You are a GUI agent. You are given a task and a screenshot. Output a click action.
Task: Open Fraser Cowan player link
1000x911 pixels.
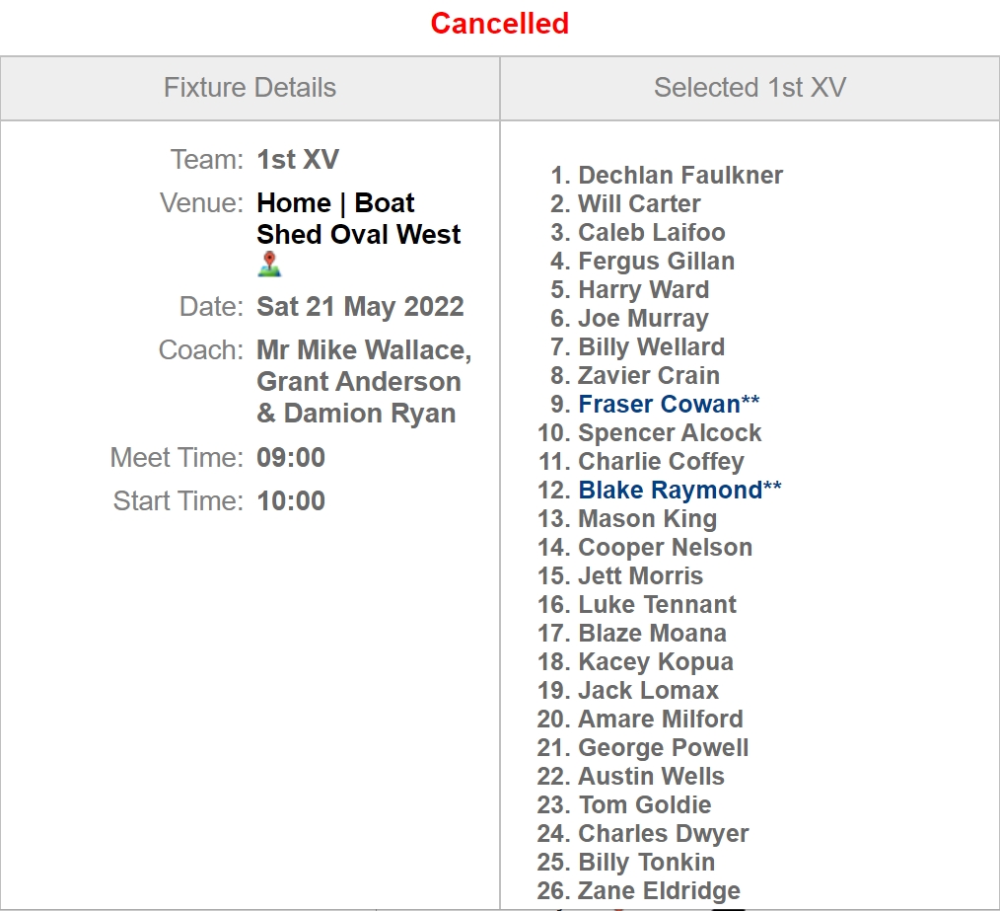(669, 404)
